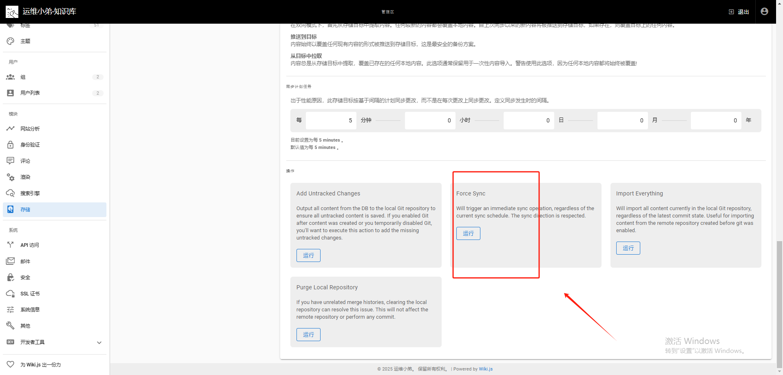Run the Purge Local Repository action
The width and height of the screenshot is (783, 375).
[x=308, y=335]
